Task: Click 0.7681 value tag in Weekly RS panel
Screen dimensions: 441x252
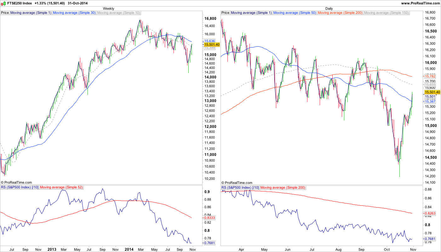Action: (209, 243)
